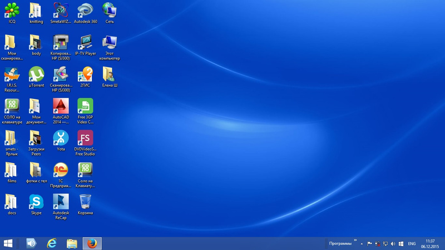Expand the Программы toolbar chevron
This screenshot has height=250, width=445.
[x=355, y=241]
